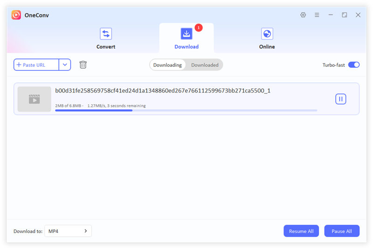Image resolution: width=373 pixels, height=249 pixels.
Task: Open settings gear icon in title bar
Action: pyautogui.click(x=303, y=15)
